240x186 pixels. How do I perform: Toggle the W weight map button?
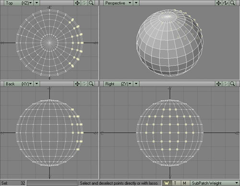pyautogui.click(x=167, y=183)
